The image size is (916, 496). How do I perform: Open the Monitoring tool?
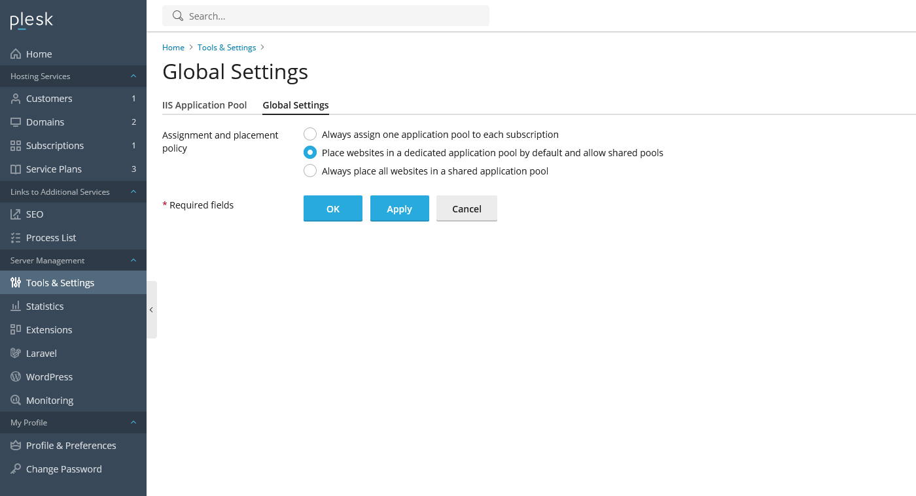click(50, 400)
